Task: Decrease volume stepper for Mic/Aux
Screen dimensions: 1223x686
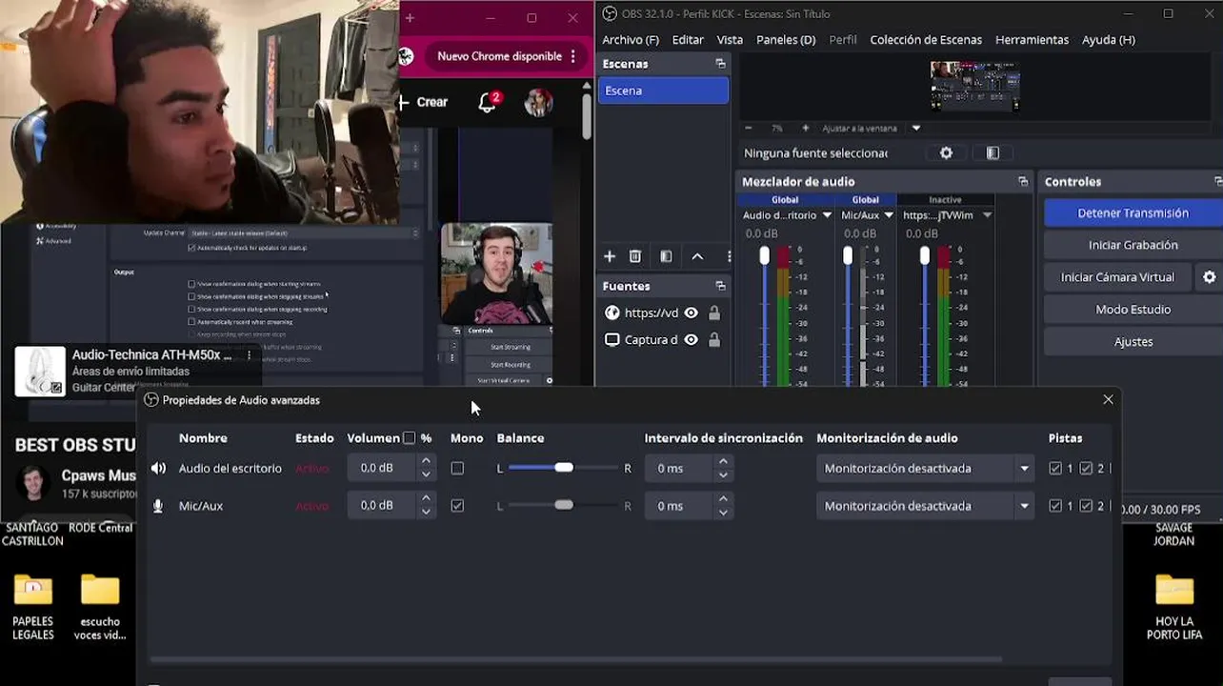Action: 426,513
